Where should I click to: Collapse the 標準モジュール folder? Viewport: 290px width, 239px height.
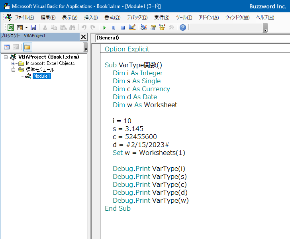[13, 70]
